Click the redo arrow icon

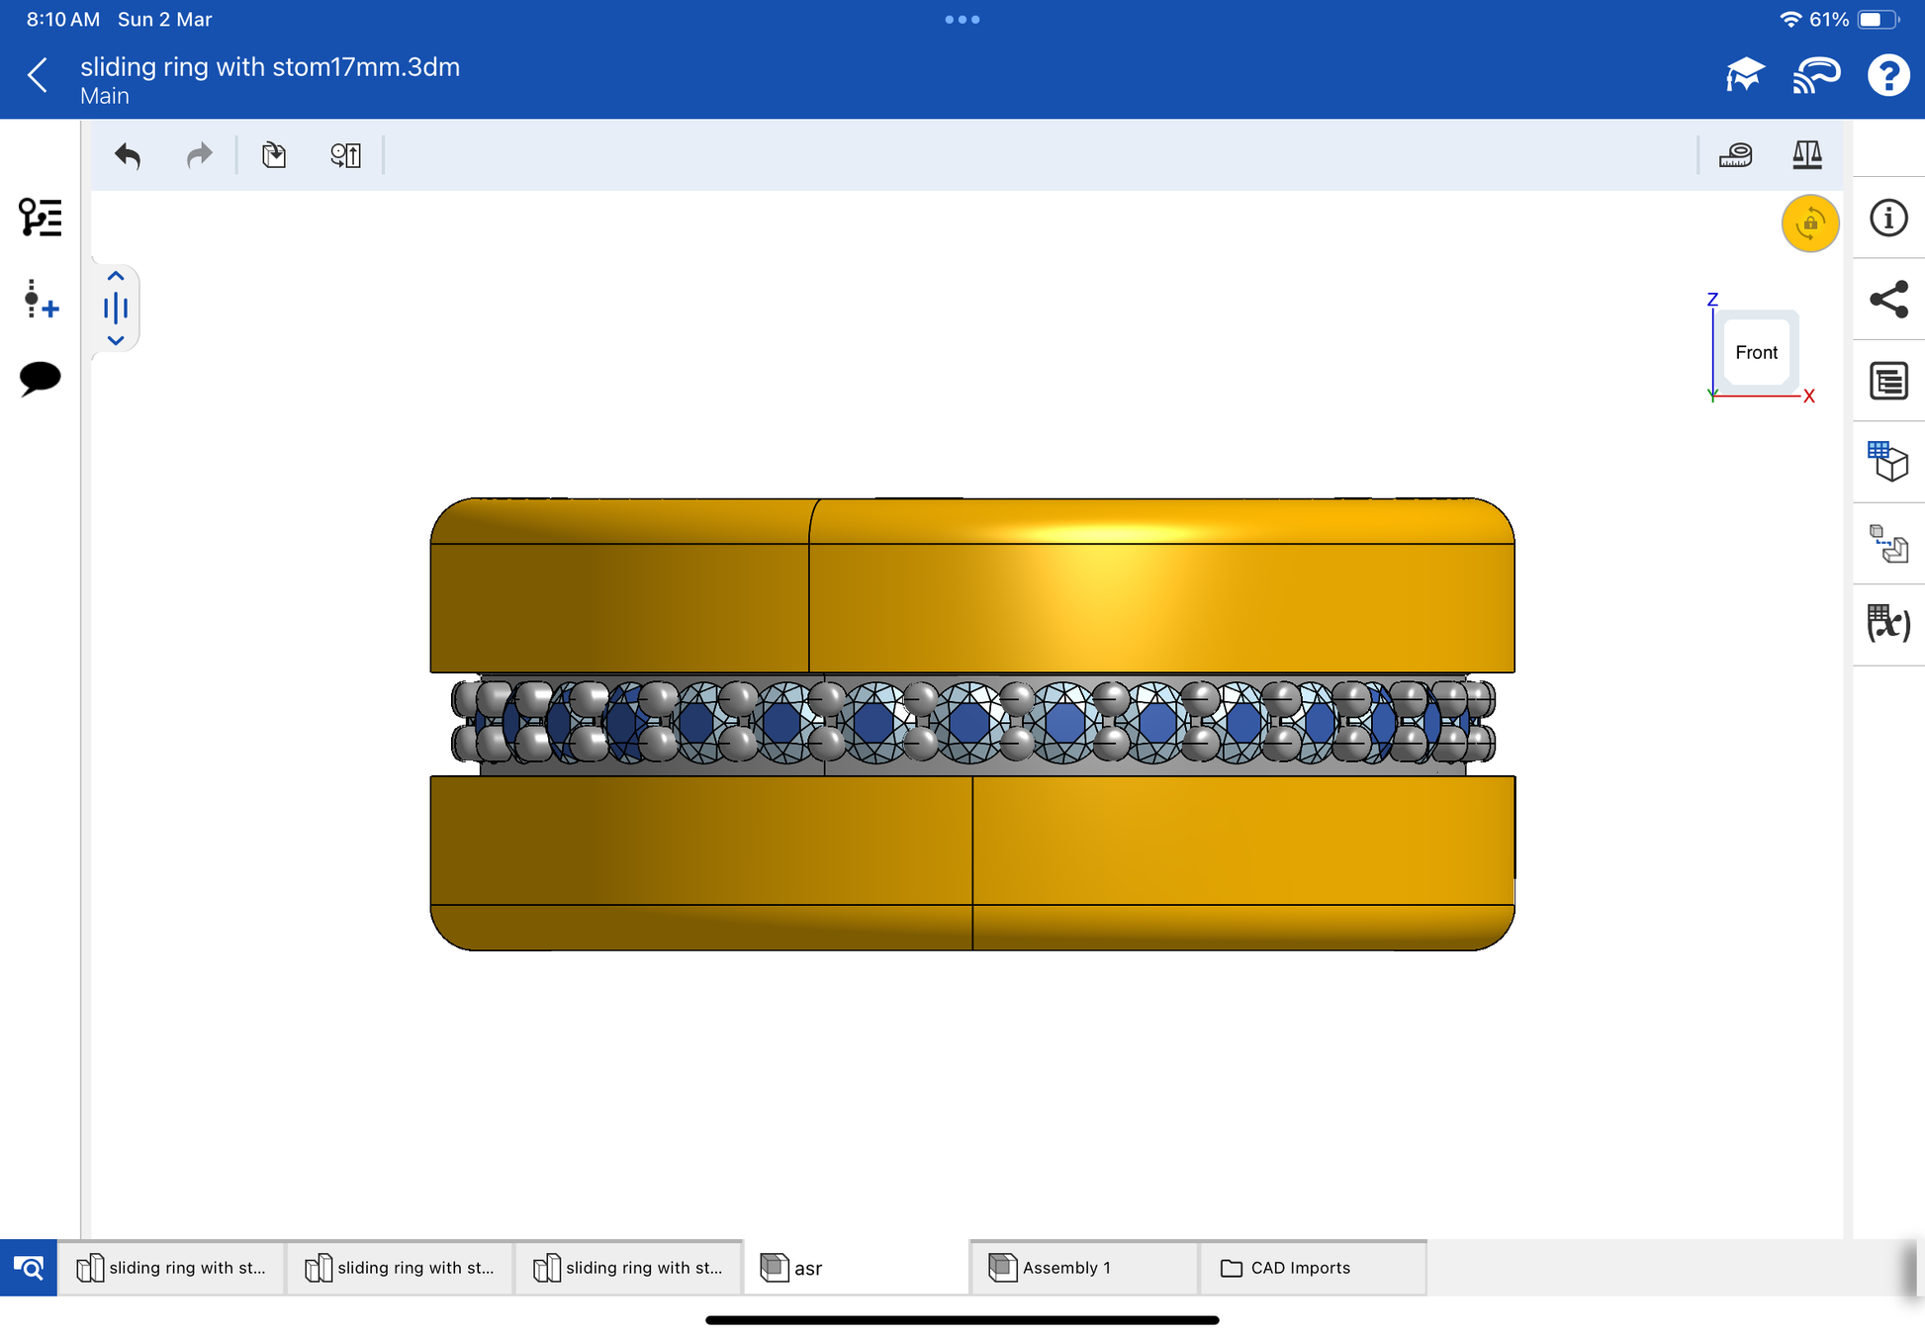point(200,155)
